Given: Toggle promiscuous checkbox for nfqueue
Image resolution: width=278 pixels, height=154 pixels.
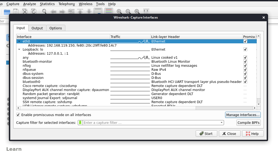Looking at the screenshot, I should click(245, 70).
